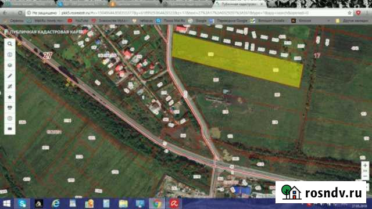This screenshot has height=209, width=372.
Task: Select the area measurement tool below ruler
Action: (10, 87)
